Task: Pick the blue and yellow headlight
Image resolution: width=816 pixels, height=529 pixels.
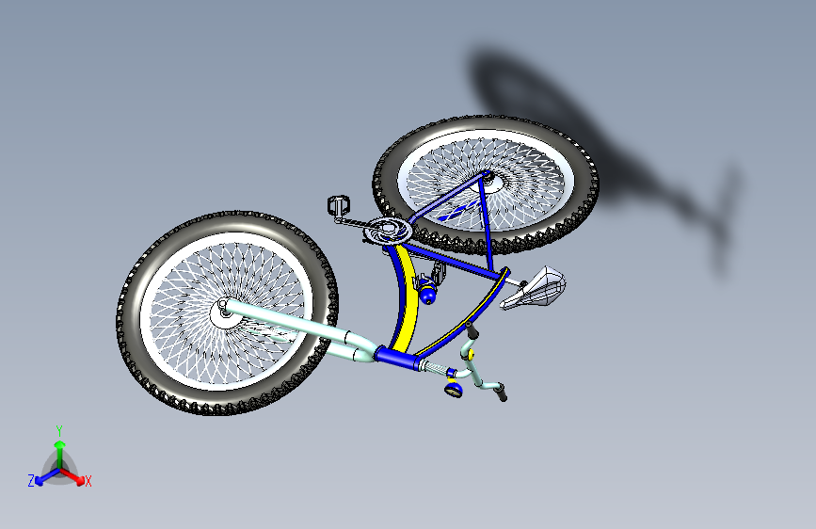Action: [454, 389]
